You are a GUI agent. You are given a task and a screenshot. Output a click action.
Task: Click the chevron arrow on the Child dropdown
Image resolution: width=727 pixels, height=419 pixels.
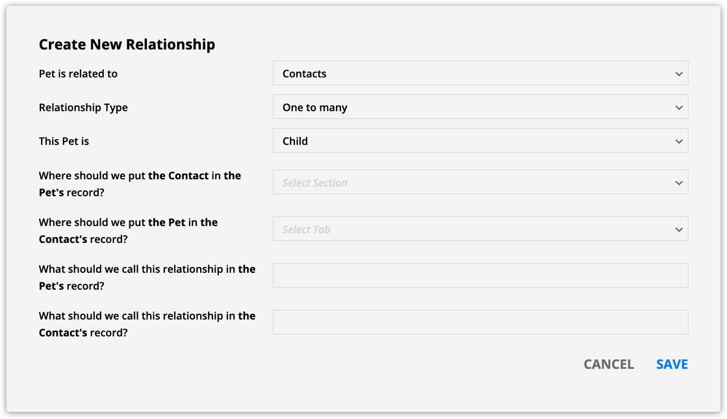click(679, 141)
